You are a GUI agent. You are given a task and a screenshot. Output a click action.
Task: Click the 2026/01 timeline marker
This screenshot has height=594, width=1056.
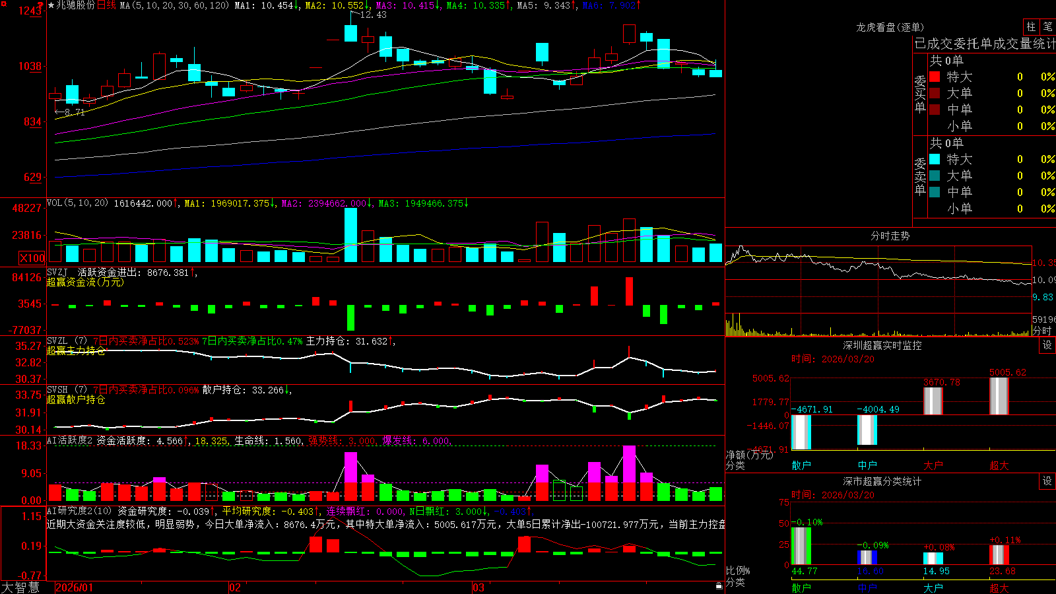pos(75,587)
